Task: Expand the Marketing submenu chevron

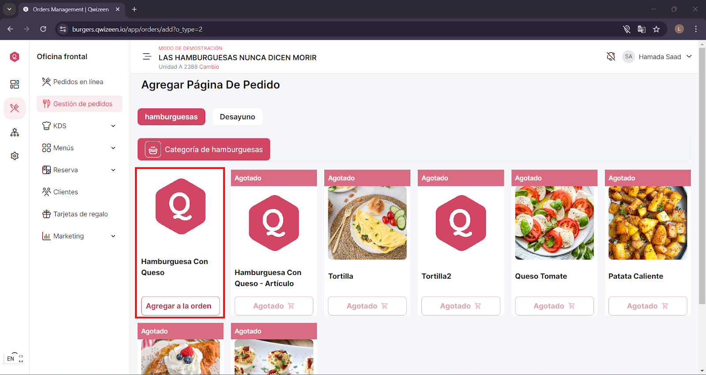Action: [x=113, y=236]
